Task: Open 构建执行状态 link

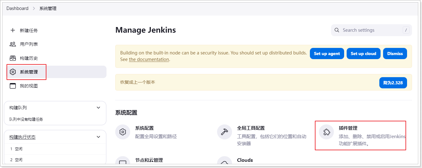Action: pyautogui.click(x=22, y=137)
